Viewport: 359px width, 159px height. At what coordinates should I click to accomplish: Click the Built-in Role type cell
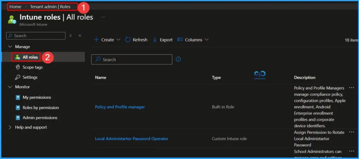pyautogui.click(x=223, y=107)
